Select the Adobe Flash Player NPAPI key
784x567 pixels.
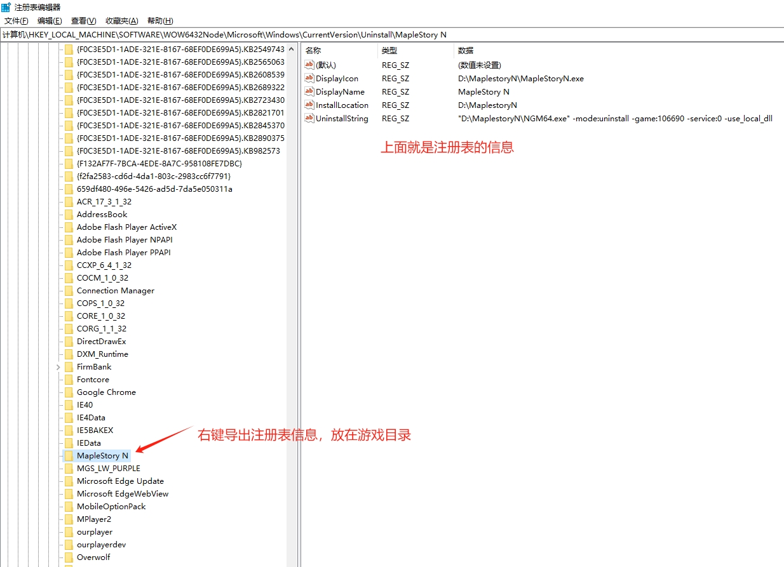coord(125,240)
